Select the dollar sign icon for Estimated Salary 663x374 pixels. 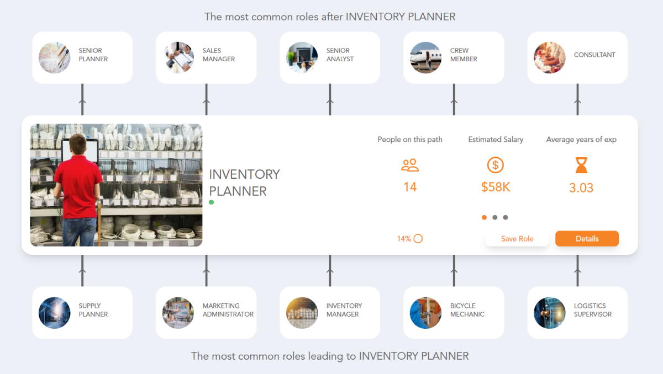(495, 165)
